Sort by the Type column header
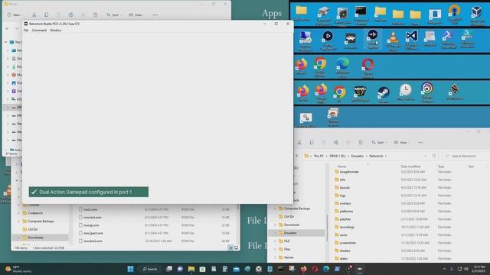This screenshot has height=275, width=490. [x=441, y=167]
